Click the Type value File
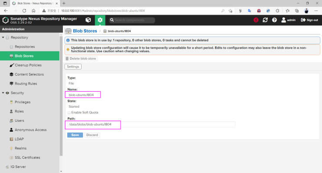Screen dimensions: 322x173 point(71,83)
